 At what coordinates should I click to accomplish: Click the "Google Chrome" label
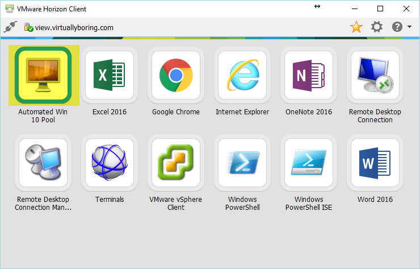(176, 111)
